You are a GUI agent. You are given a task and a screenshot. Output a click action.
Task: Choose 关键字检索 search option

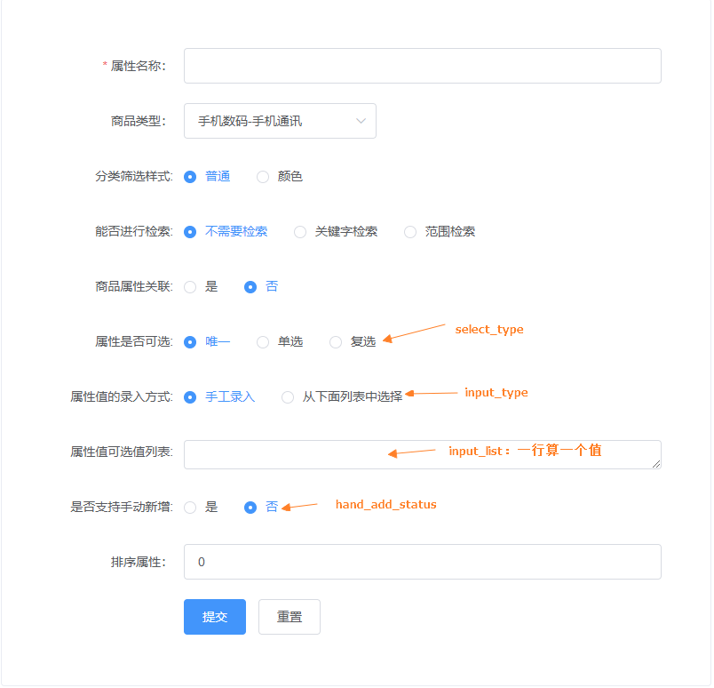(300, 231)
